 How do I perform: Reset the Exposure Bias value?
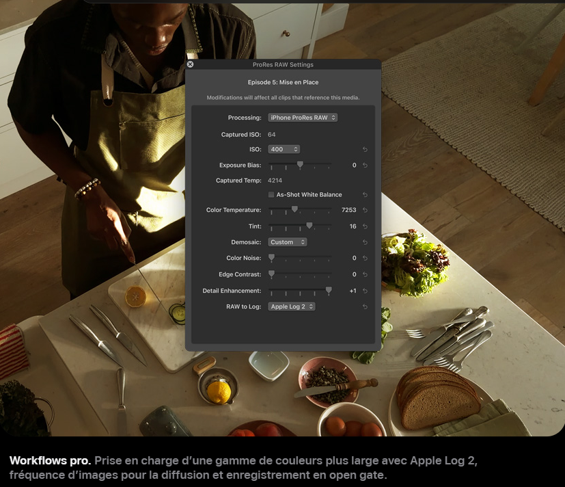pos(365,166)
